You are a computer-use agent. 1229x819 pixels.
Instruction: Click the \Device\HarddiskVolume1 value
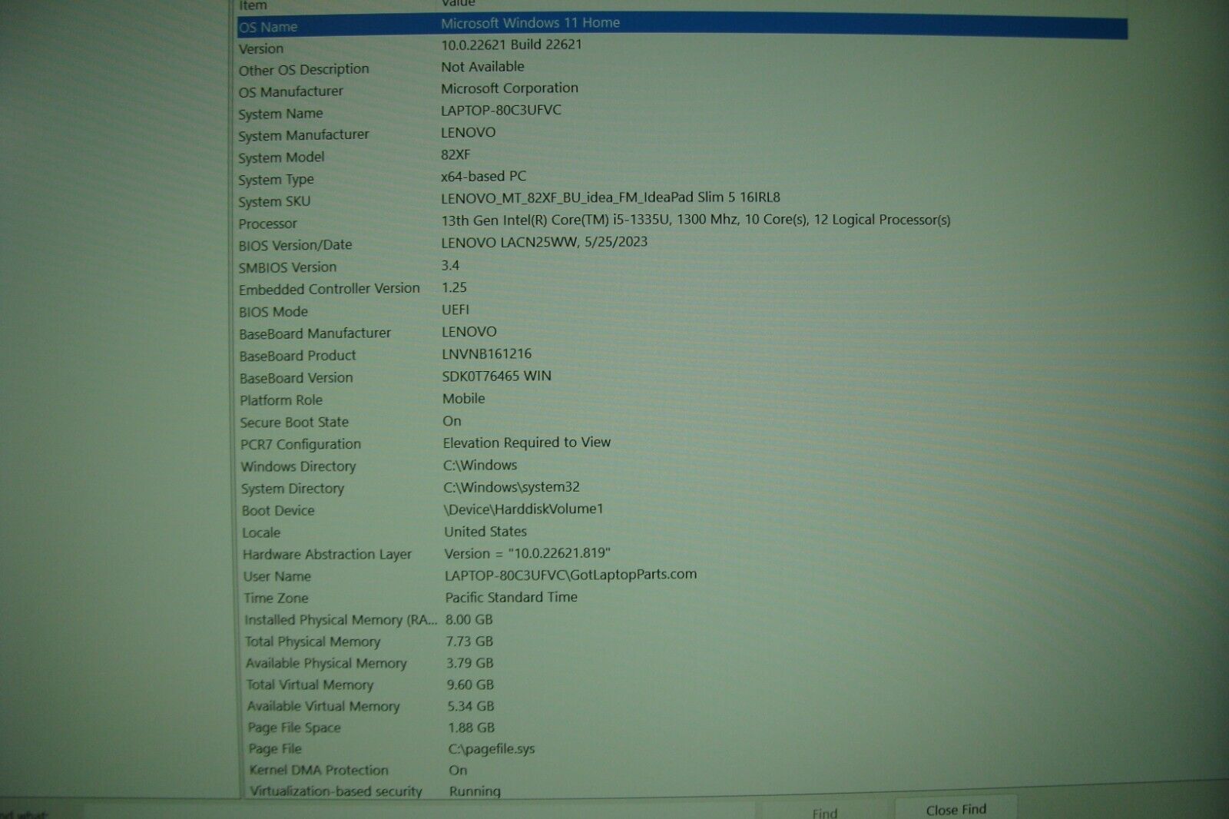pos(524,509)
